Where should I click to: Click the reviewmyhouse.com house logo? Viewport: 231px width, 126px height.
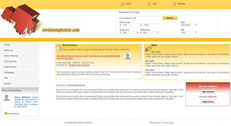click(20, 20)
